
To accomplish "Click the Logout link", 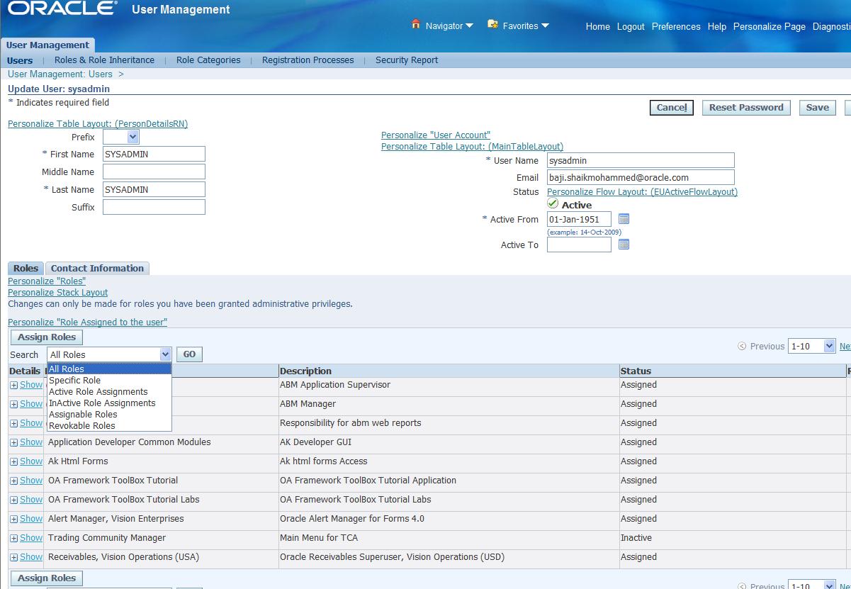I will coord(631,26).
